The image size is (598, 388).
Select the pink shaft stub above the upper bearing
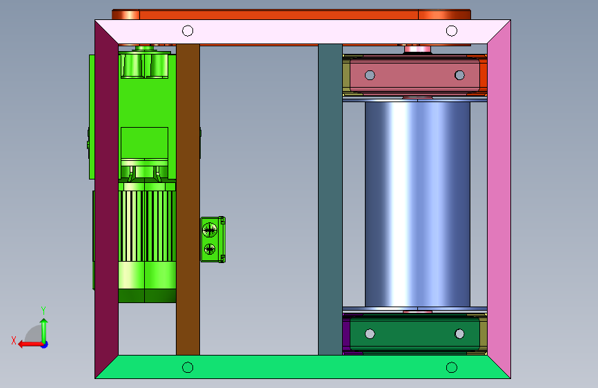[417, 49]
